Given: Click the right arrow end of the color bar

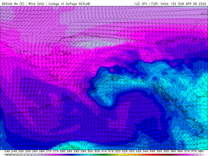Looking at the screenshot, I should point(203,155).
